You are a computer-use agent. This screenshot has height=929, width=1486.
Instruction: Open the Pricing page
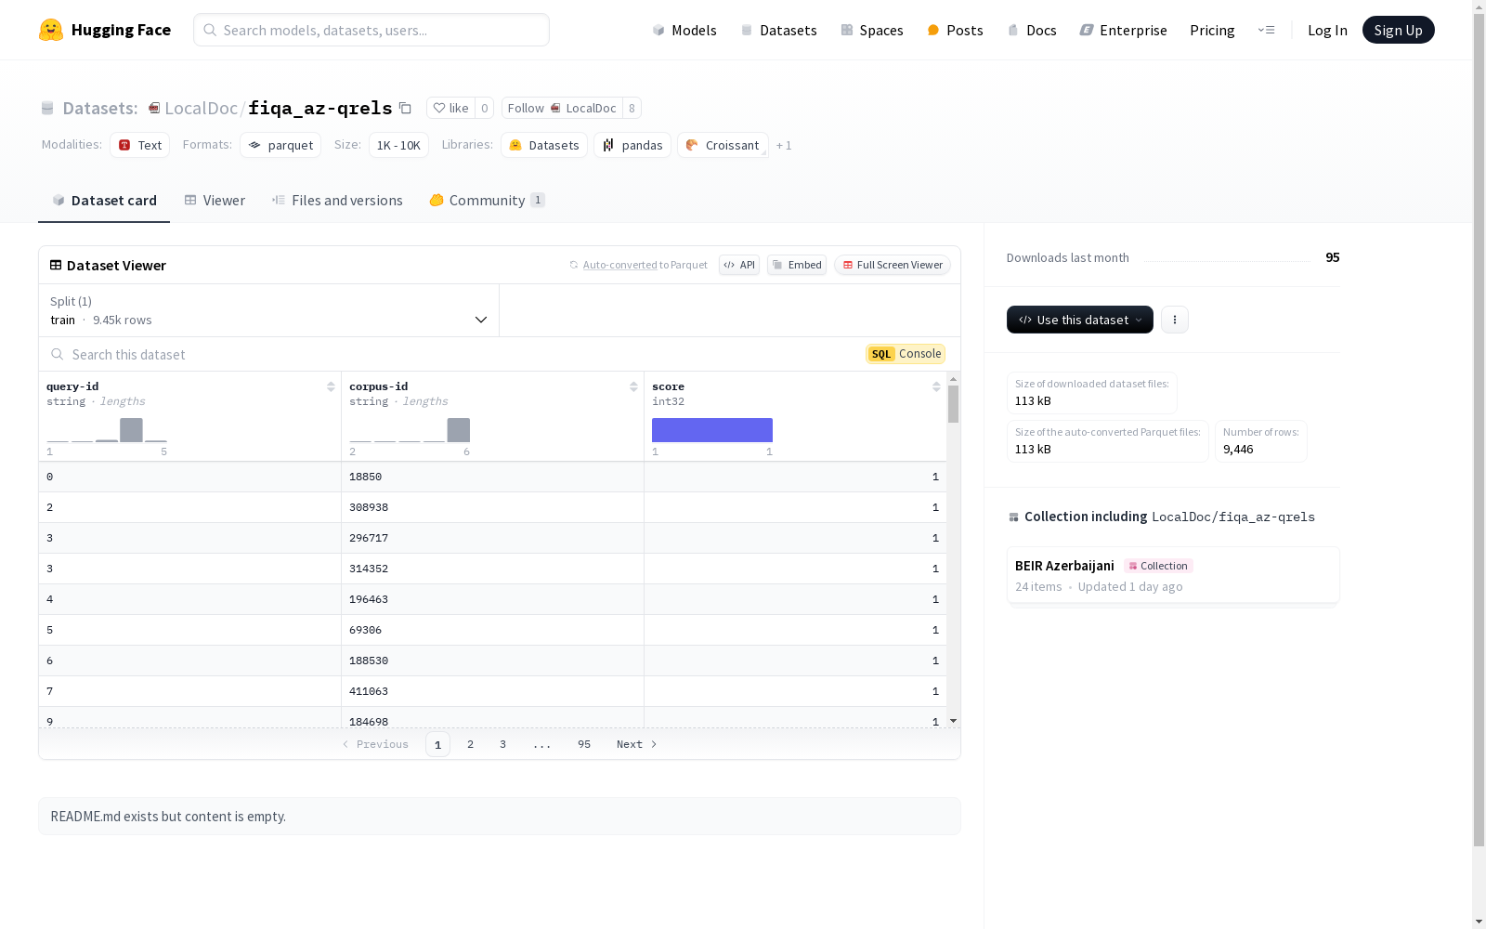coord(1212,30)
